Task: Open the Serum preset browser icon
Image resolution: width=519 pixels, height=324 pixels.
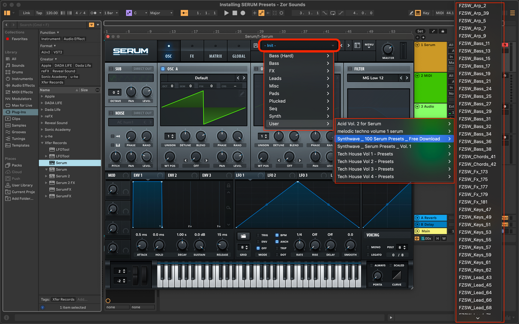Action: [357, 46]
